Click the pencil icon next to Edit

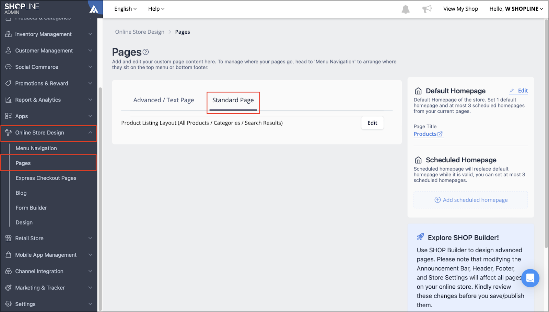[512, 91]
